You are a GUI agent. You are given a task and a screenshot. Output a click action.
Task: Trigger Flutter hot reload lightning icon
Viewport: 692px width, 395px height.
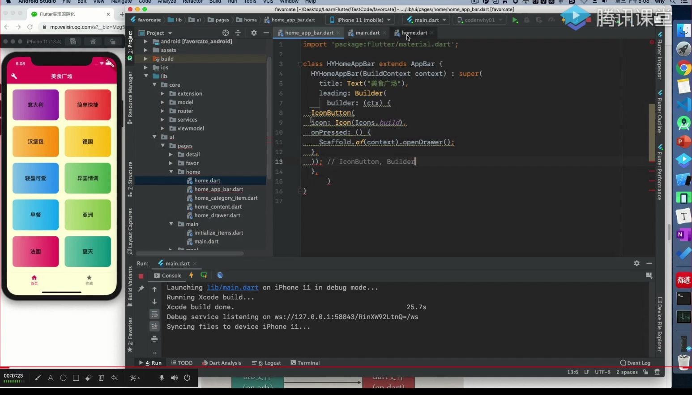coord(192,275)
